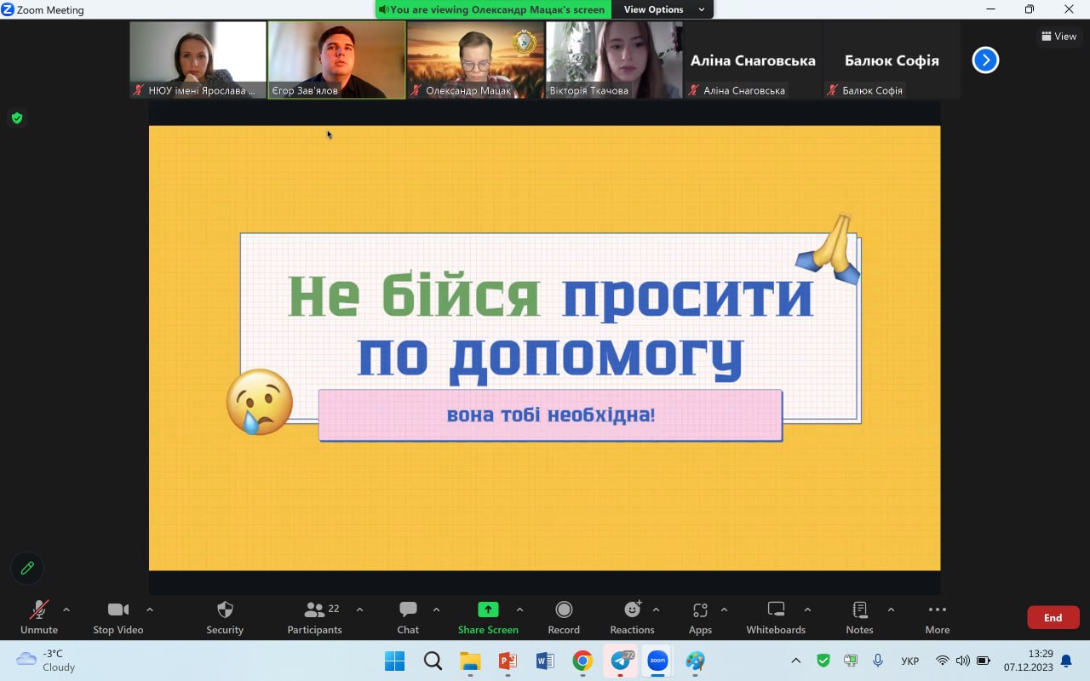Click the green pencil annotate icon
This screenshot has height=681, width=1090.
point(27,568)
